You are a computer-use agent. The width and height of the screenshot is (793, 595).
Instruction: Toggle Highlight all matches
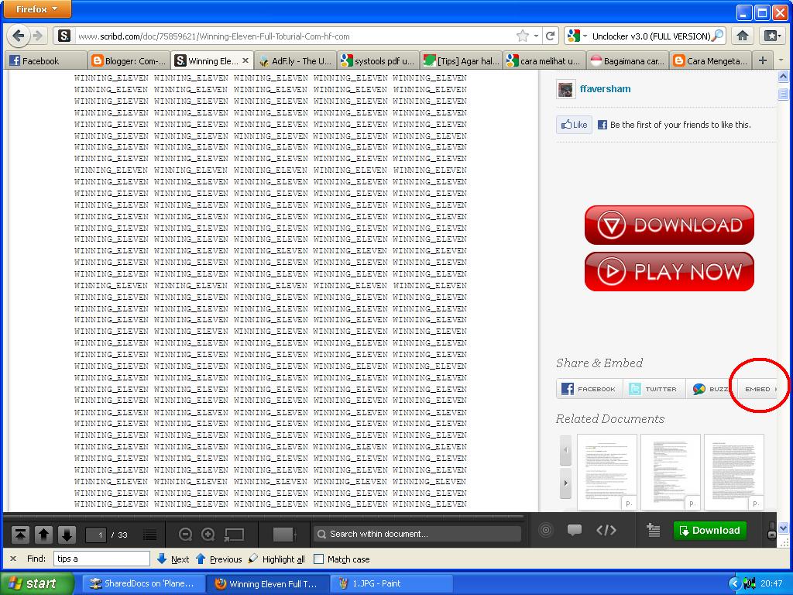[x=276, y=559]
